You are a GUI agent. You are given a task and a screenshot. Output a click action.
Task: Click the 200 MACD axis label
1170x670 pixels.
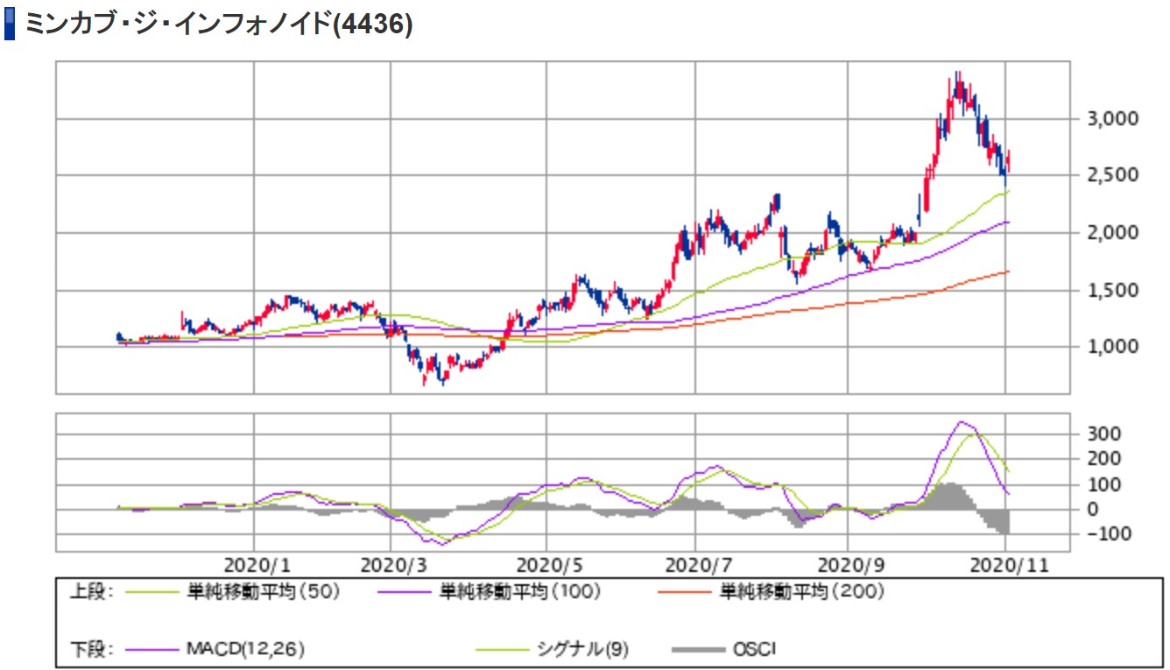click(1105, 458)
